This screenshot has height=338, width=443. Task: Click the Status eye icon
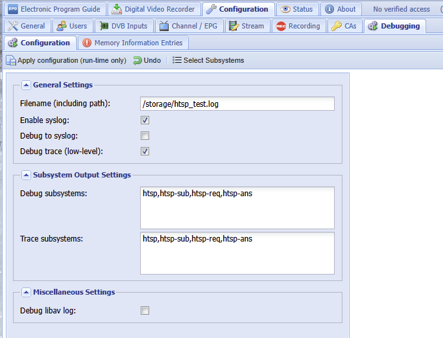(285, 9)
